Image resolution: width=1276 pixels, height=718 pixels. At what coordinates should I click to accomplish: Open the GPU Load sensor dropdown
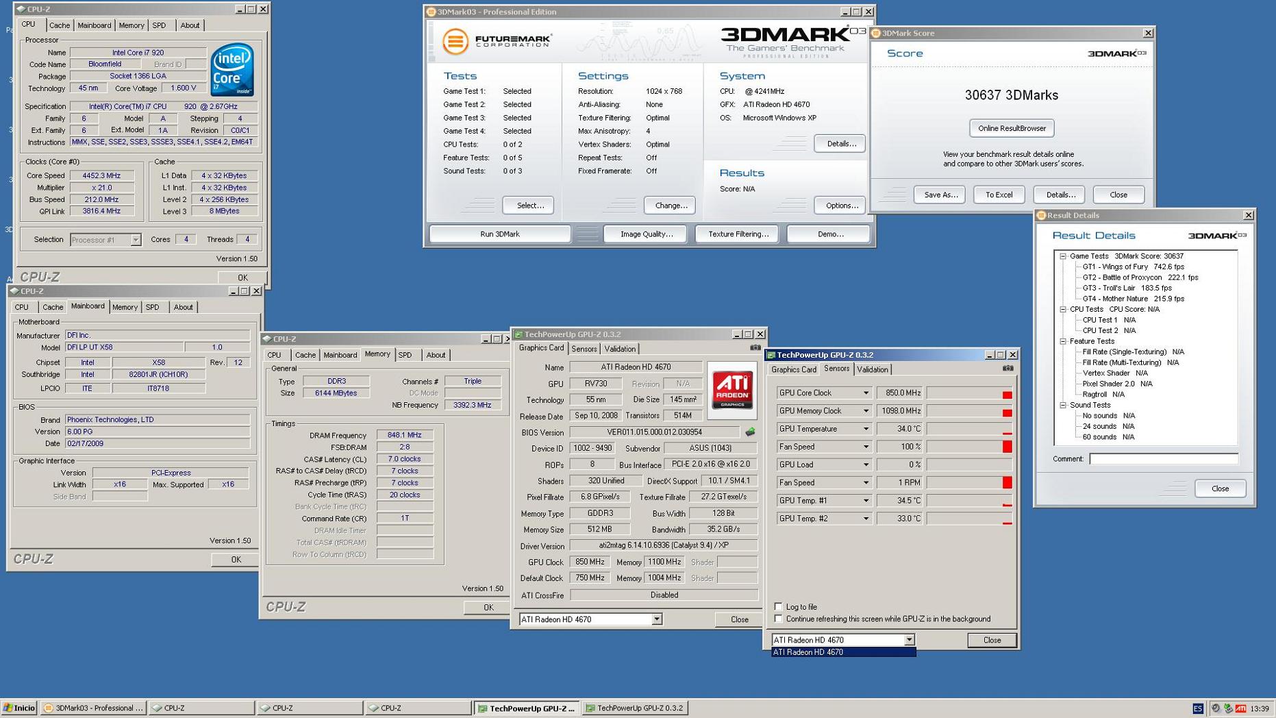pyautogui.click(x=866, y=465)
